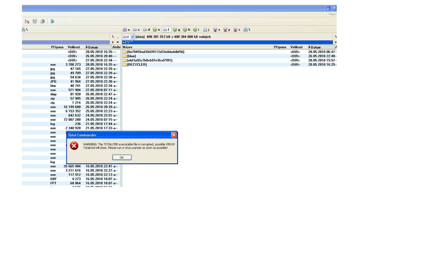This screenshot has height=278, width=445.
Task: Sort right panel by Název column
Action: pos(198,47)
